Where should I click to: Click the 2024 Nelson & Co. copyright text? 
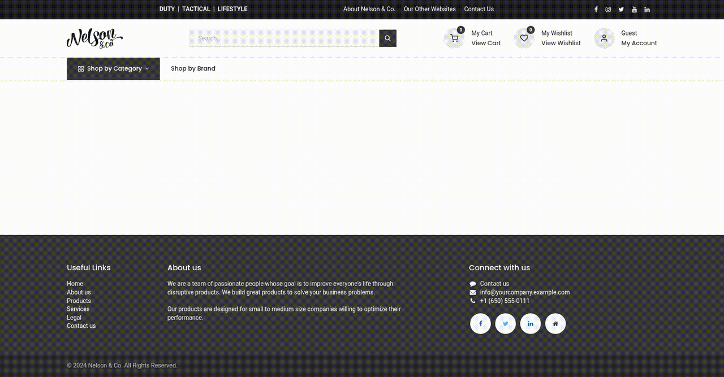(x=122, y=366)
